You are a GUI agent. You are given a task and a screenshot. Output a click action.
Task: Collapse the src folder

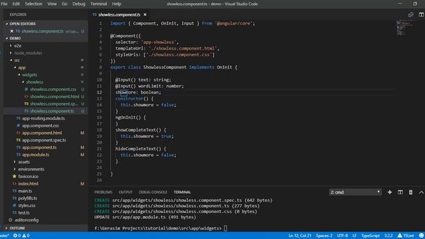(17, 60)
